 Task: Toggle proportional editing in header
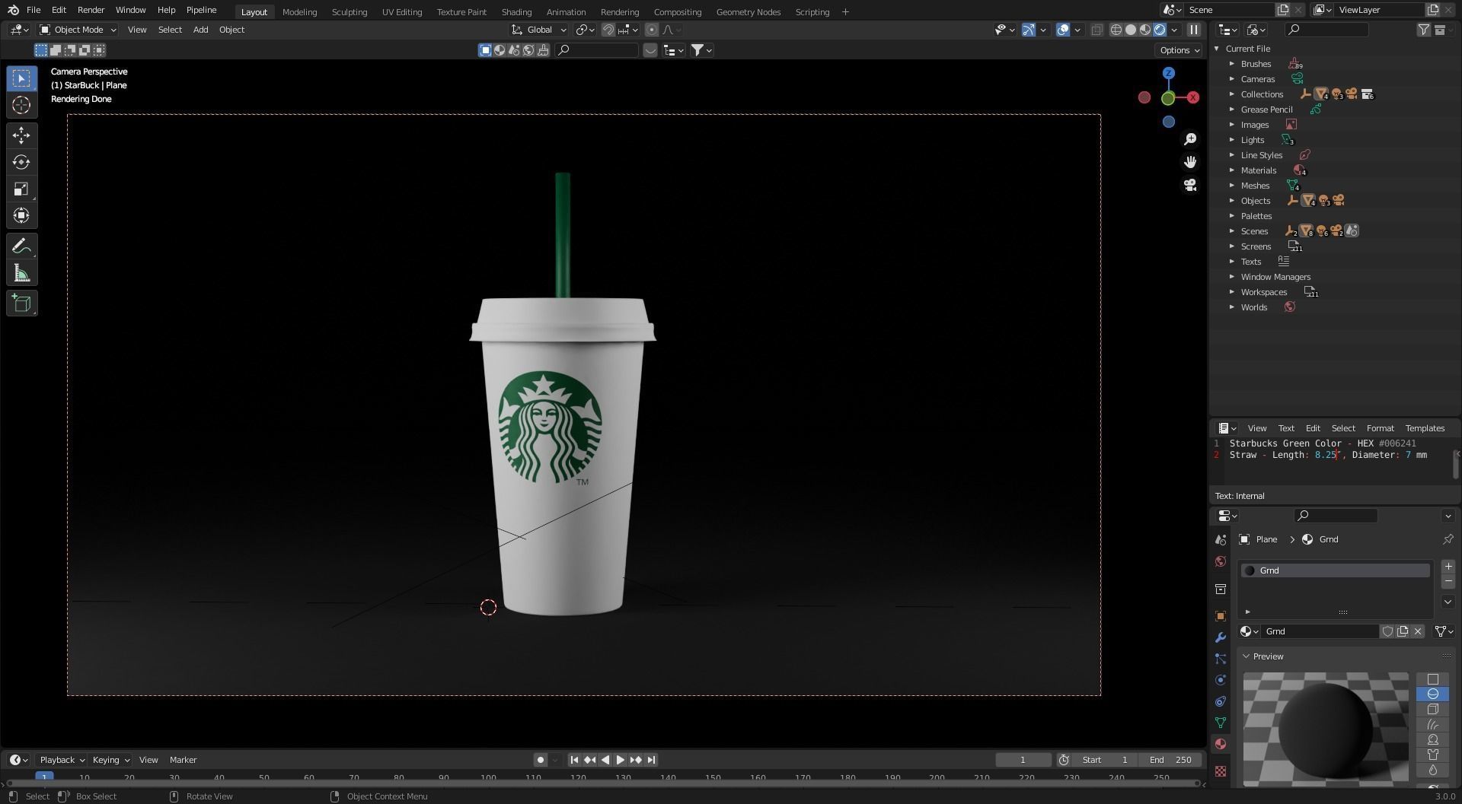click(651, 30)
